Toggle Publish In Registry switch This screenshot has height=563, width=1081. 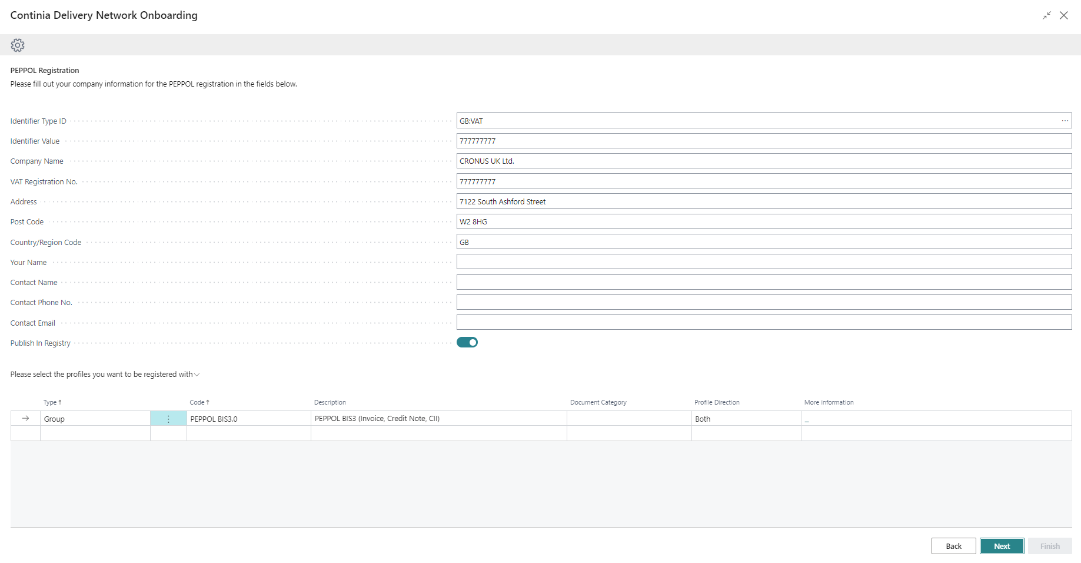[467, 342]
